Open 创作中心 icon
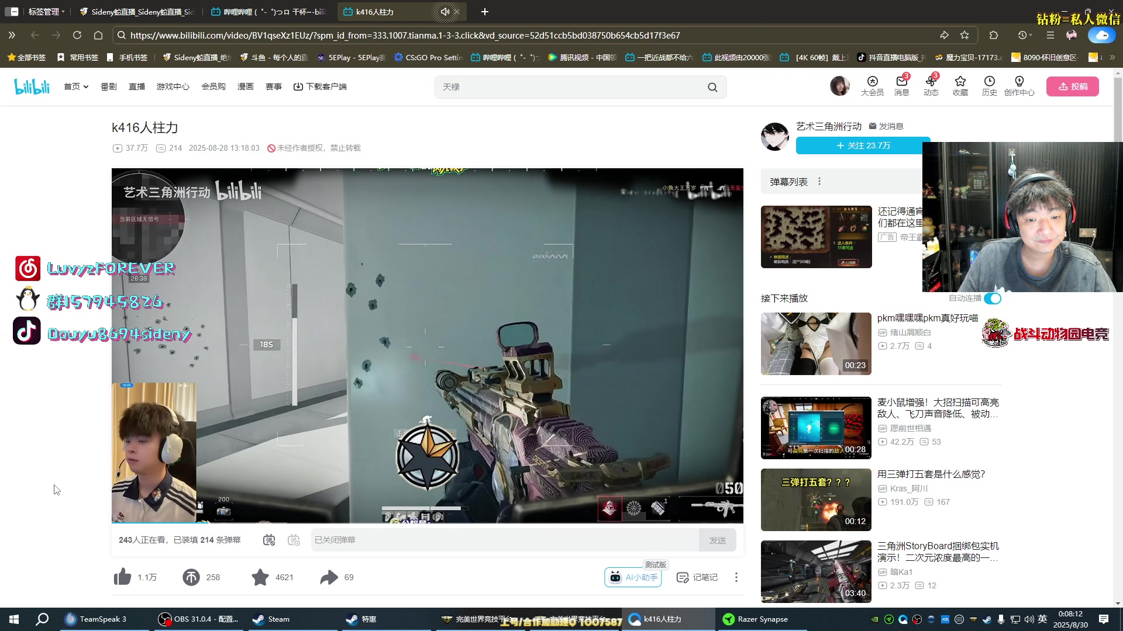 [x=1019, y=86]
